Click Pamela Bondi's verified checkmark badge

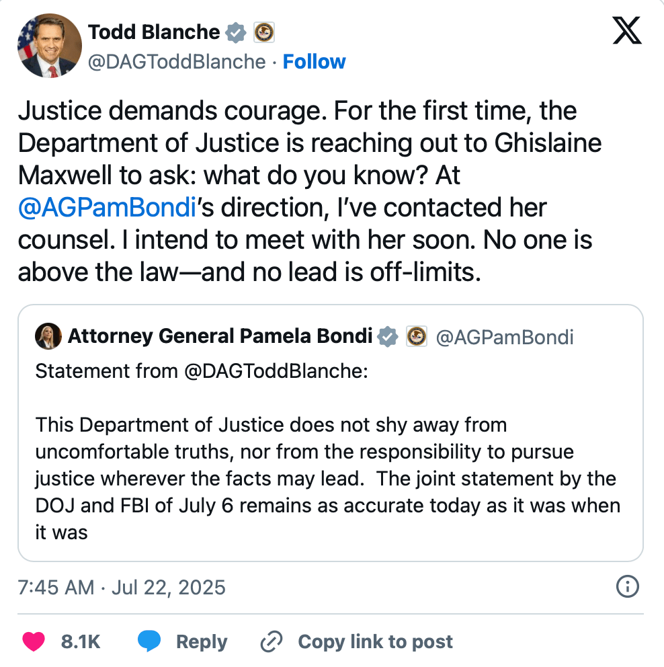coord(388,336)
